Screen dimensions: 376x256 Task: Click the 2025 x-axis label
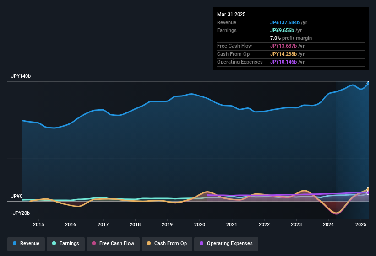[361, 224]
